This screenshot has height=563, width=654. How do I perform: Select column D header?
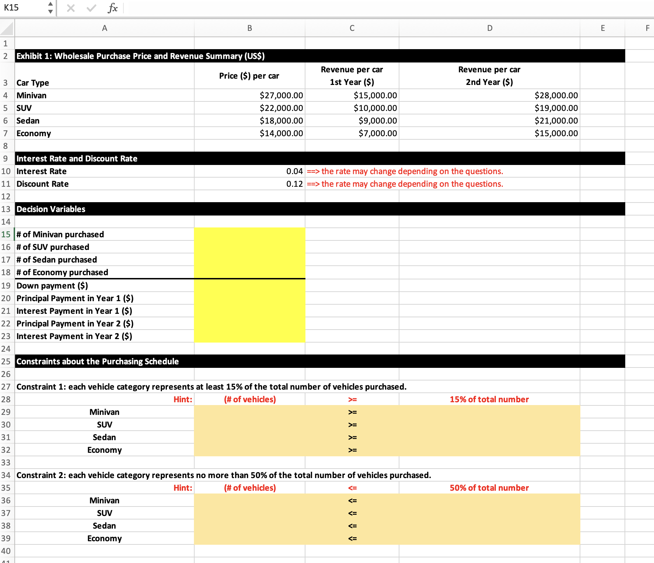(490, 28)
